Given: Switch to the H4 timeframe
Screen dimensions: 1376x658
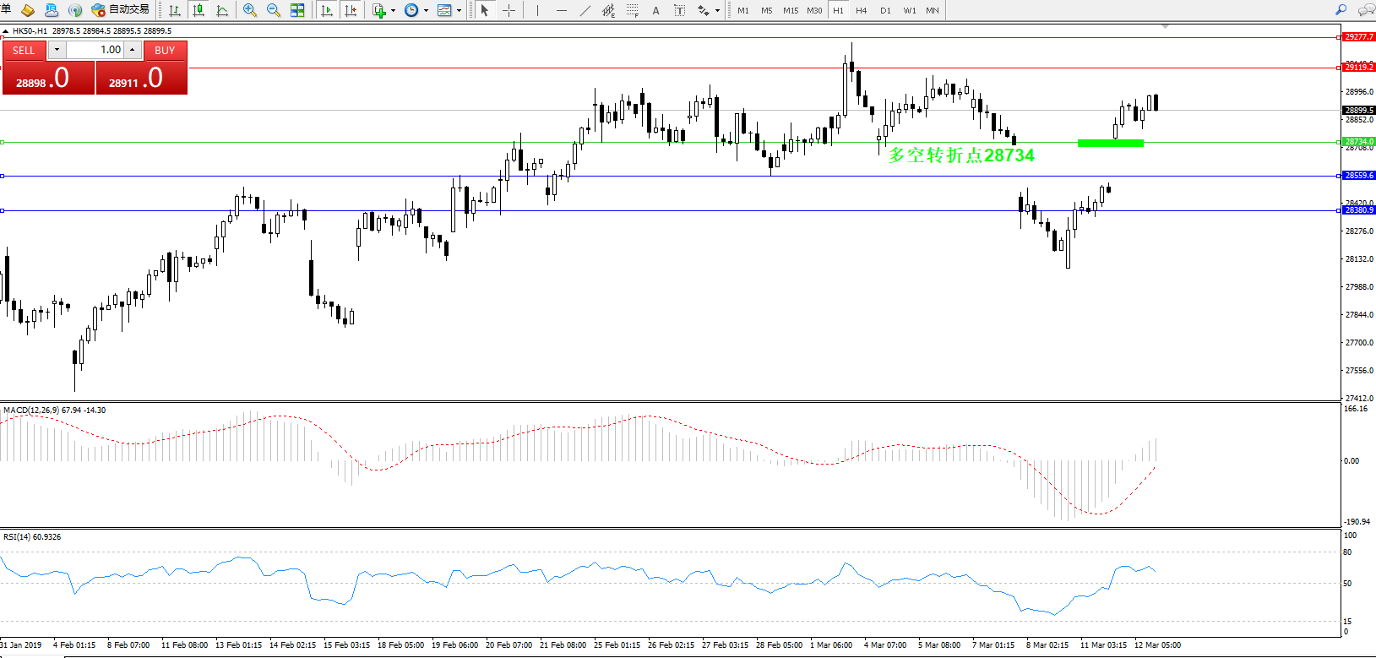Looking at the screenshot, I should click(x=861, y=10).
